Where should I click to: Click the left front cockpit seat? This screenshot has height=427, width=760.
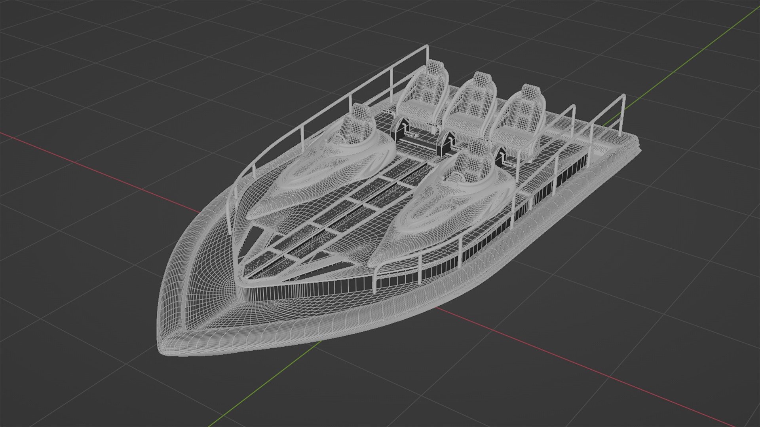tap(358, 124)
